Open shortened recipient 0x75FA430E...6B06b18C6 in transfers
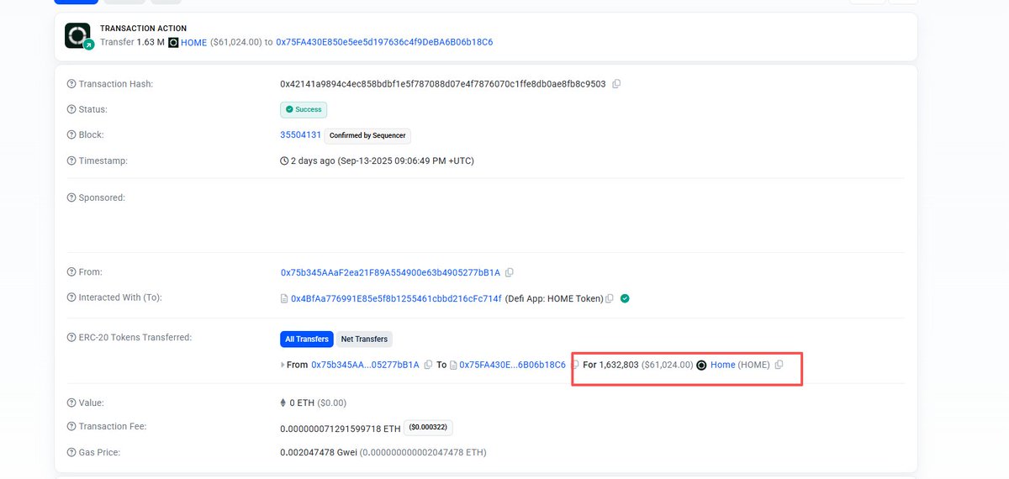 click(x=513, y=365)
